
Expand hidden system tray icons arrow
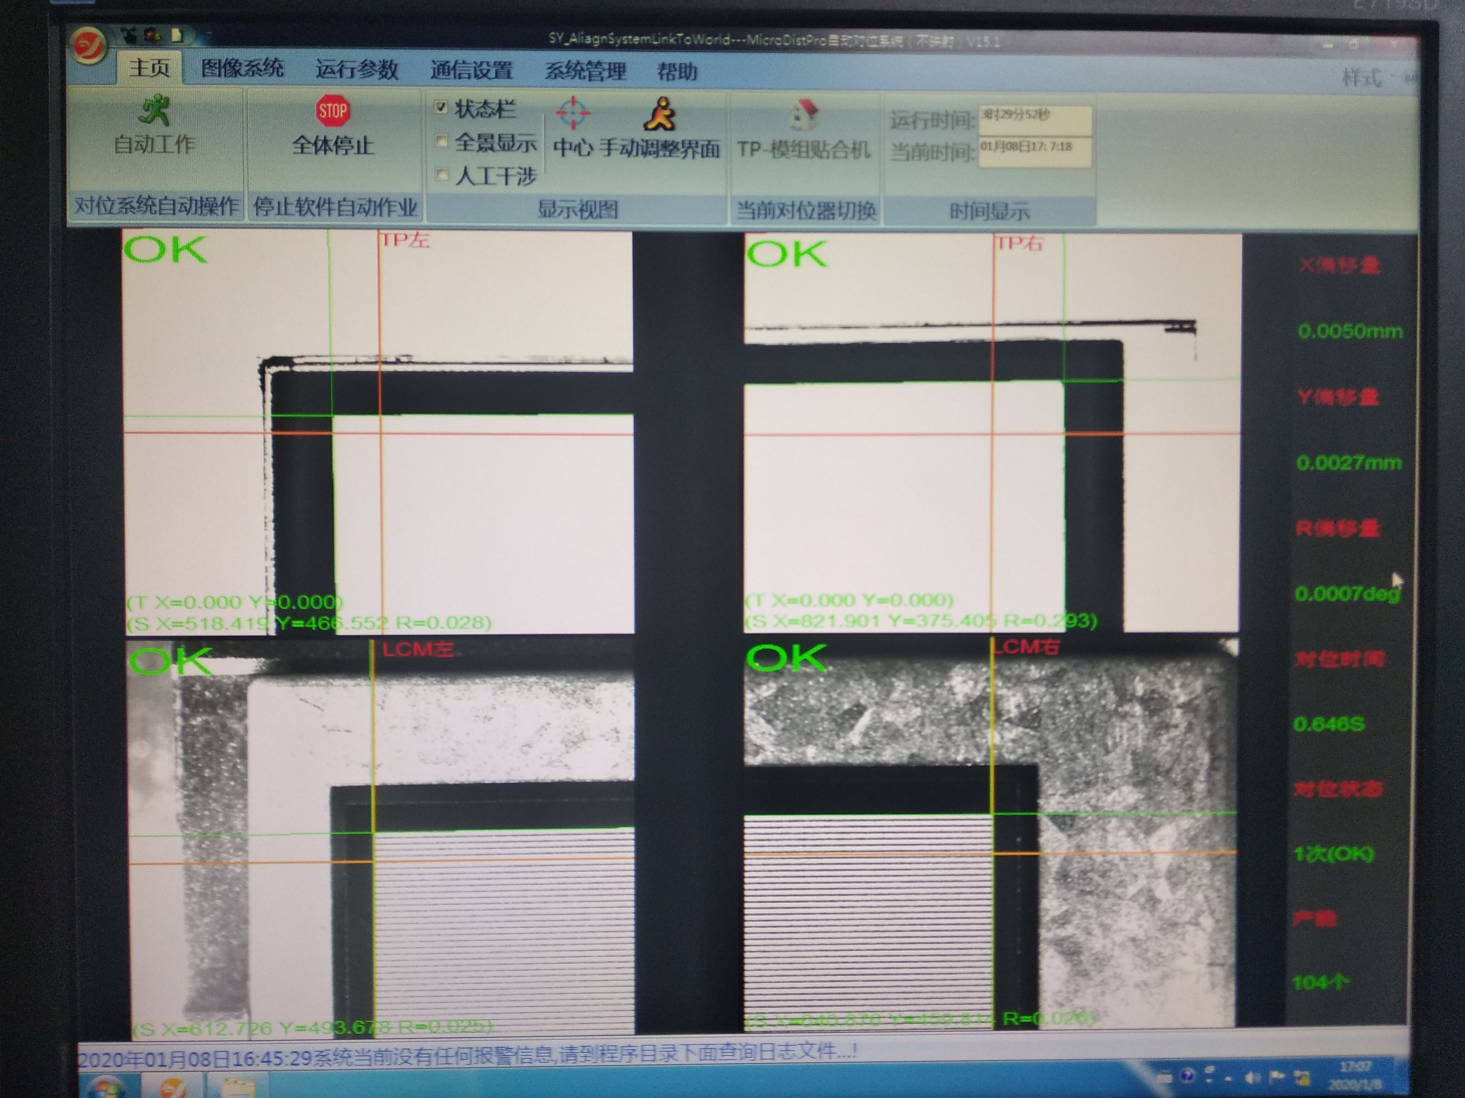point(1229,1078)
